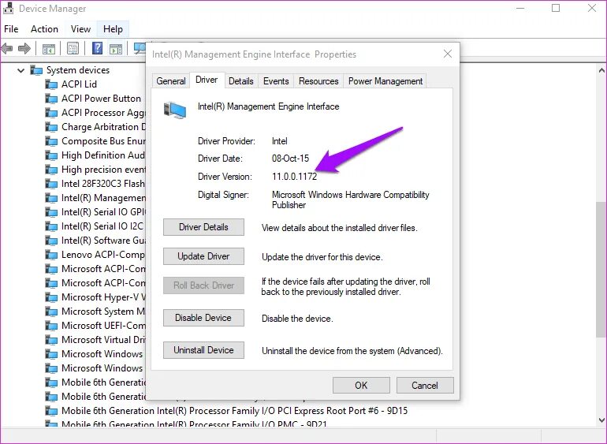This screenshot has height=444, width=607.
Task: Maximize the Device Manager window
Action: pos(556,8)
